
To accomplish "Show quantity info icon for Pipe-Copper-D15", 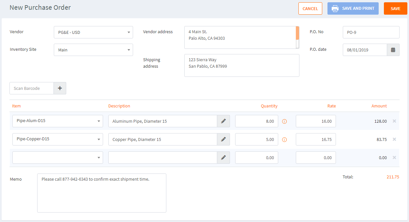I will tap(284, 140).
